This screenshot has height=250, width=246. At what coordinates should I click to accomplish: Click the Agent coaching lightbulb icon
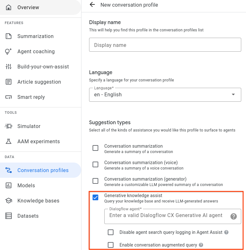[x=9, y=51]
